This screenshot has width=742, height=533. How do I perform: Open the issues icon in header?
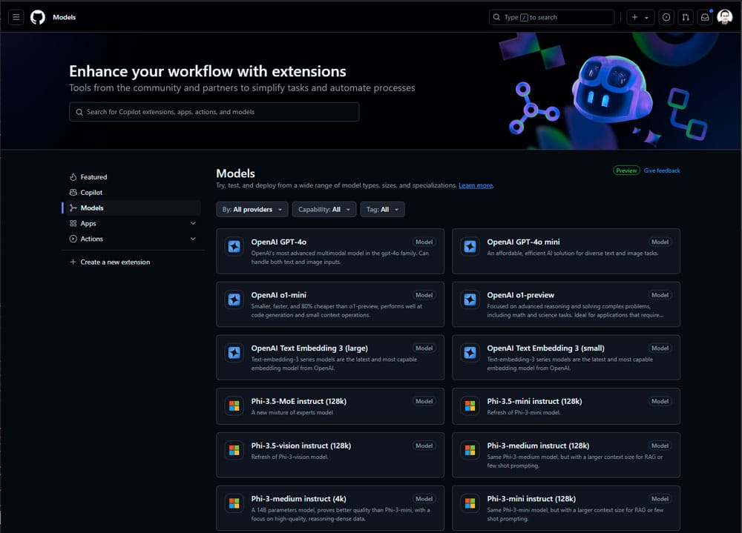(666, 17)
